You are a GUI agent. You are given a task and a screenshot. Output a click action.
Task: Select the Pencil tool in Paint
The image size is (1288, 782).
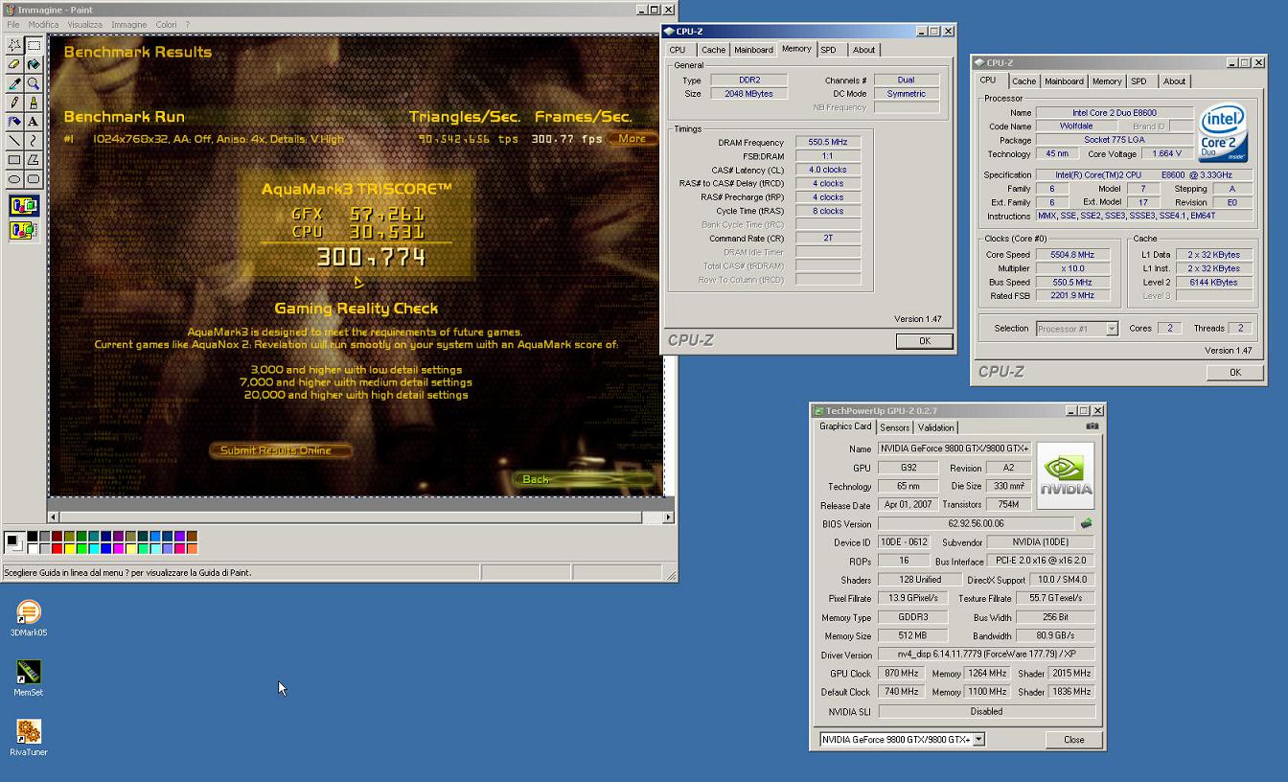[14, 103]
